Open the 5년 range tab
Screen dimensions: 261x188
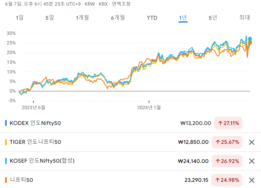point(213,18)
